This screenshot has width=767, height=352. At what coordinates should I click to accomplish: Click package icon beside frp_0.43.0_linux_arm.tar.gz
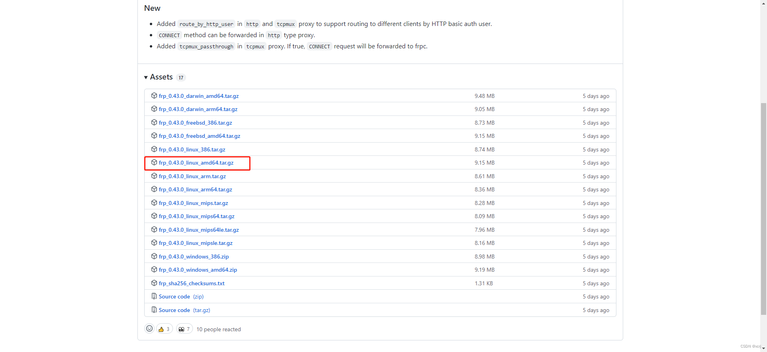coord(154,176)
